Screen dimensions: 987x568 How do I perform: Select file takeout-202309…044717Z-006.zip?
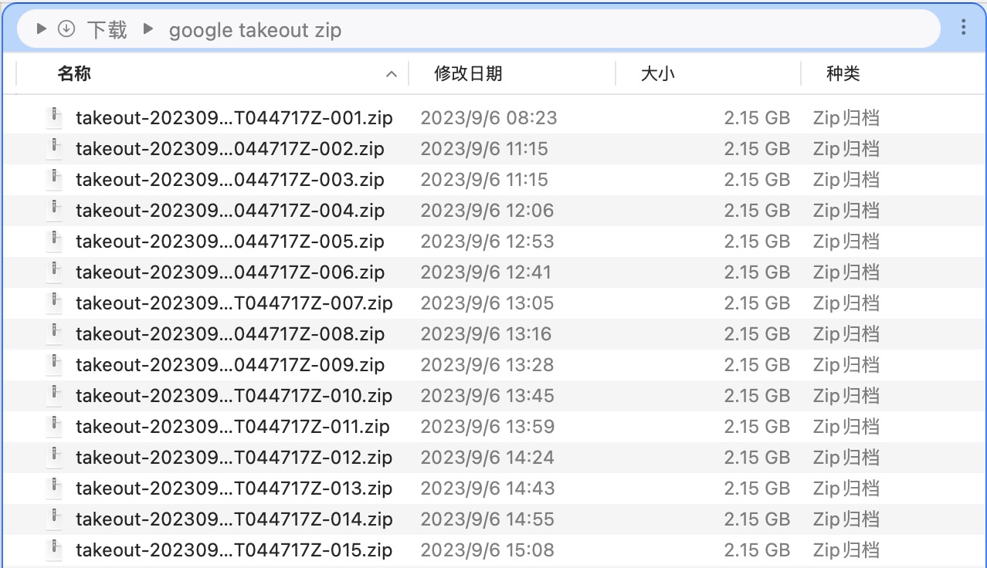pos(230,272)
